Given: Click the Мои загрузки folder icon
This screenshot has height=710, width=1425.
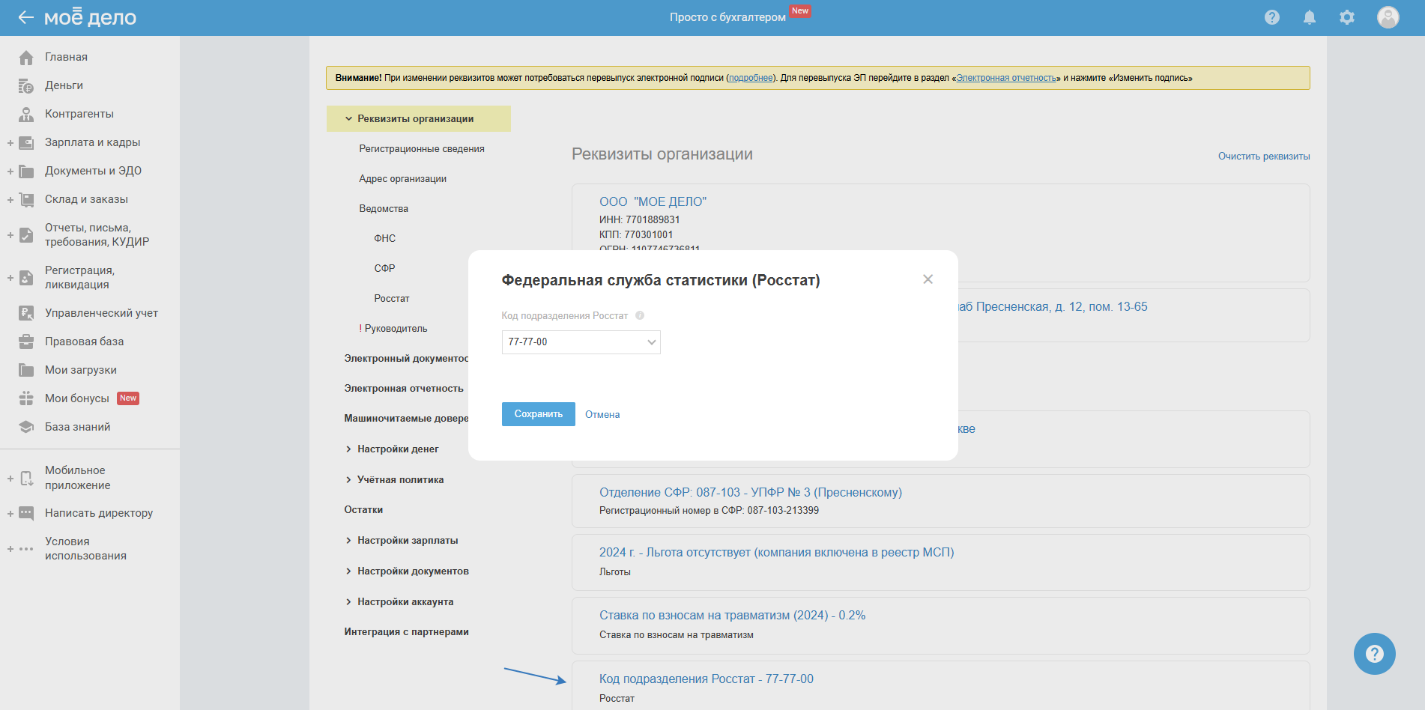Looking at the screenshot, I should [26, 371].
